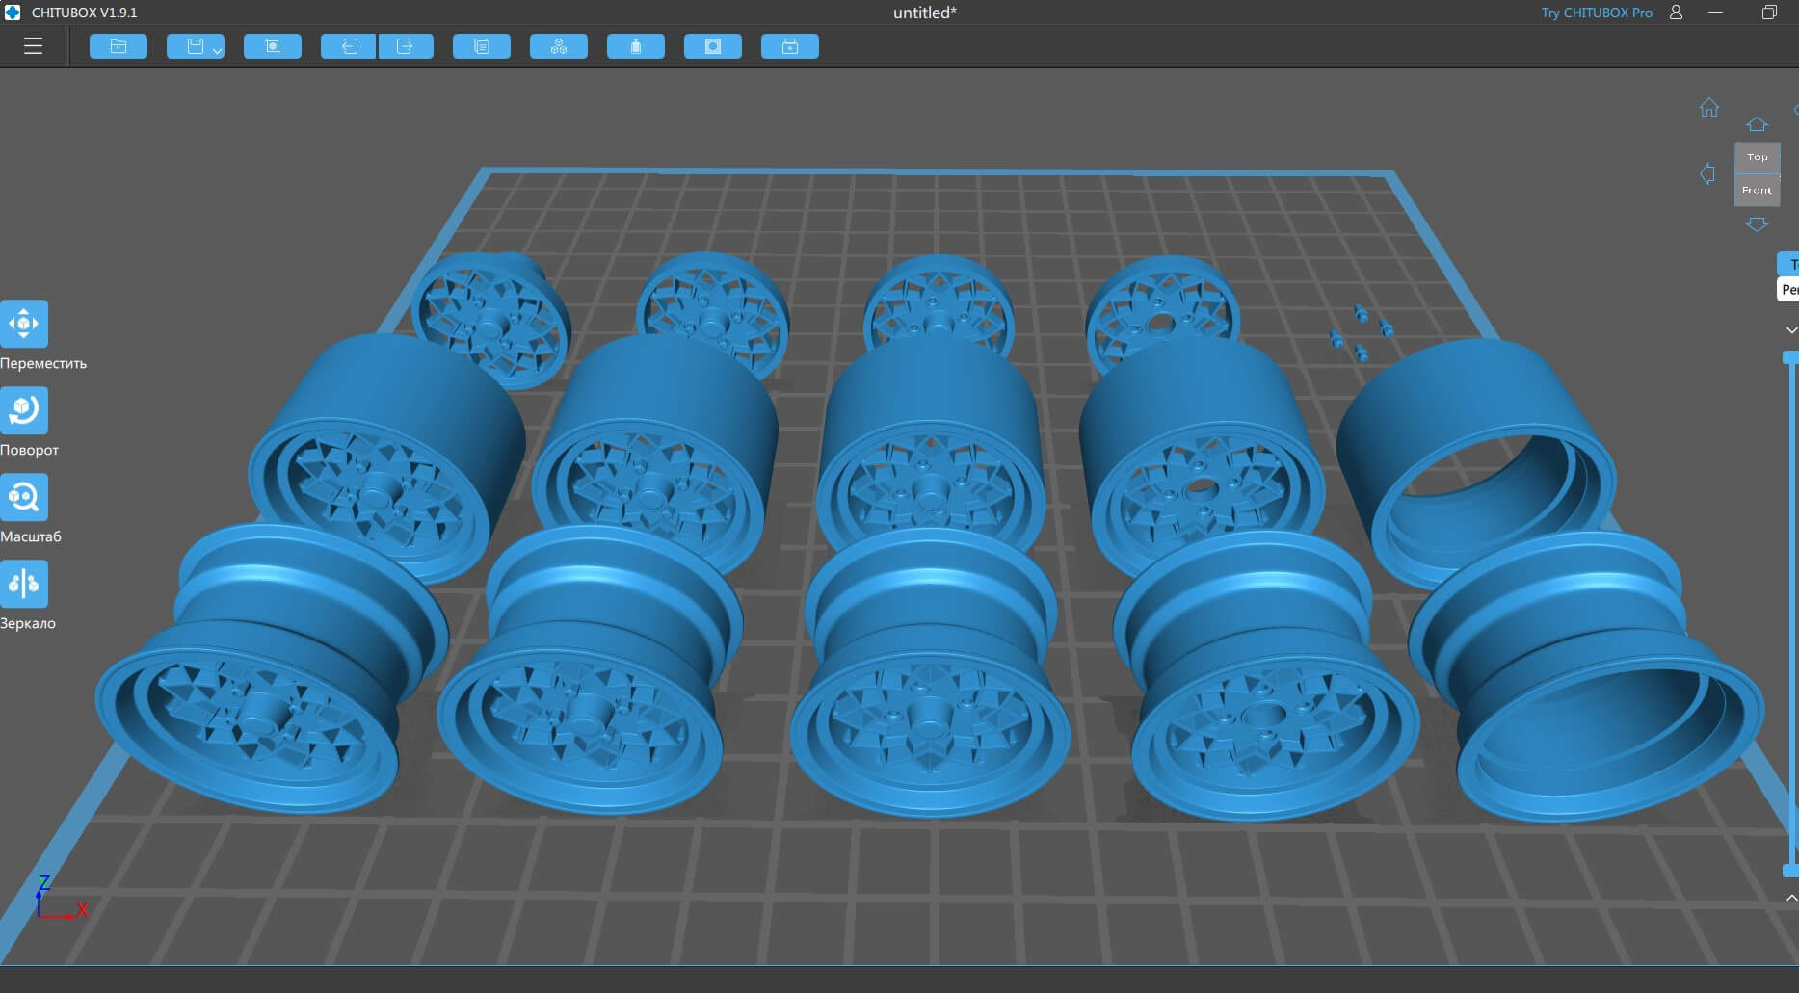Select the Масштаб (scale) tool

point(24,497)
